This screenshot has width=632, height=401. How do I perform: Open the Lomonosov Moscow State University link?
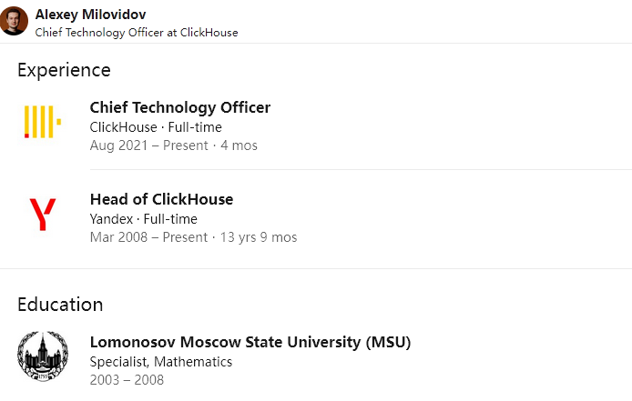(x=250, y=342)
